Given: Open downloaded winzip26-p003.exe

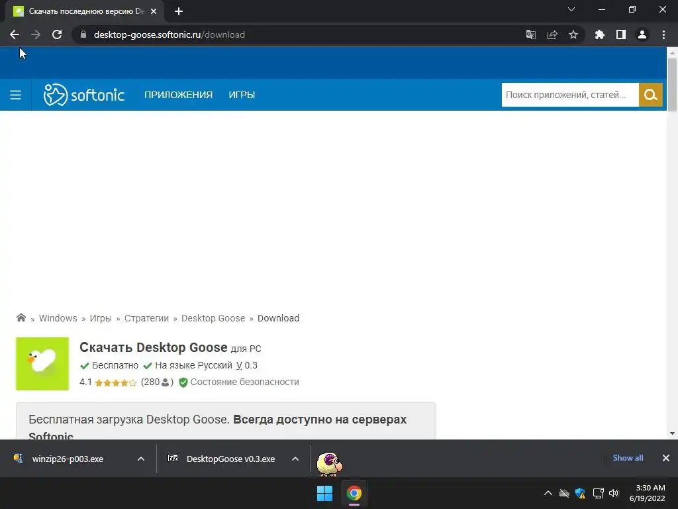Looking at the screenshot, I should click(68, 459).
